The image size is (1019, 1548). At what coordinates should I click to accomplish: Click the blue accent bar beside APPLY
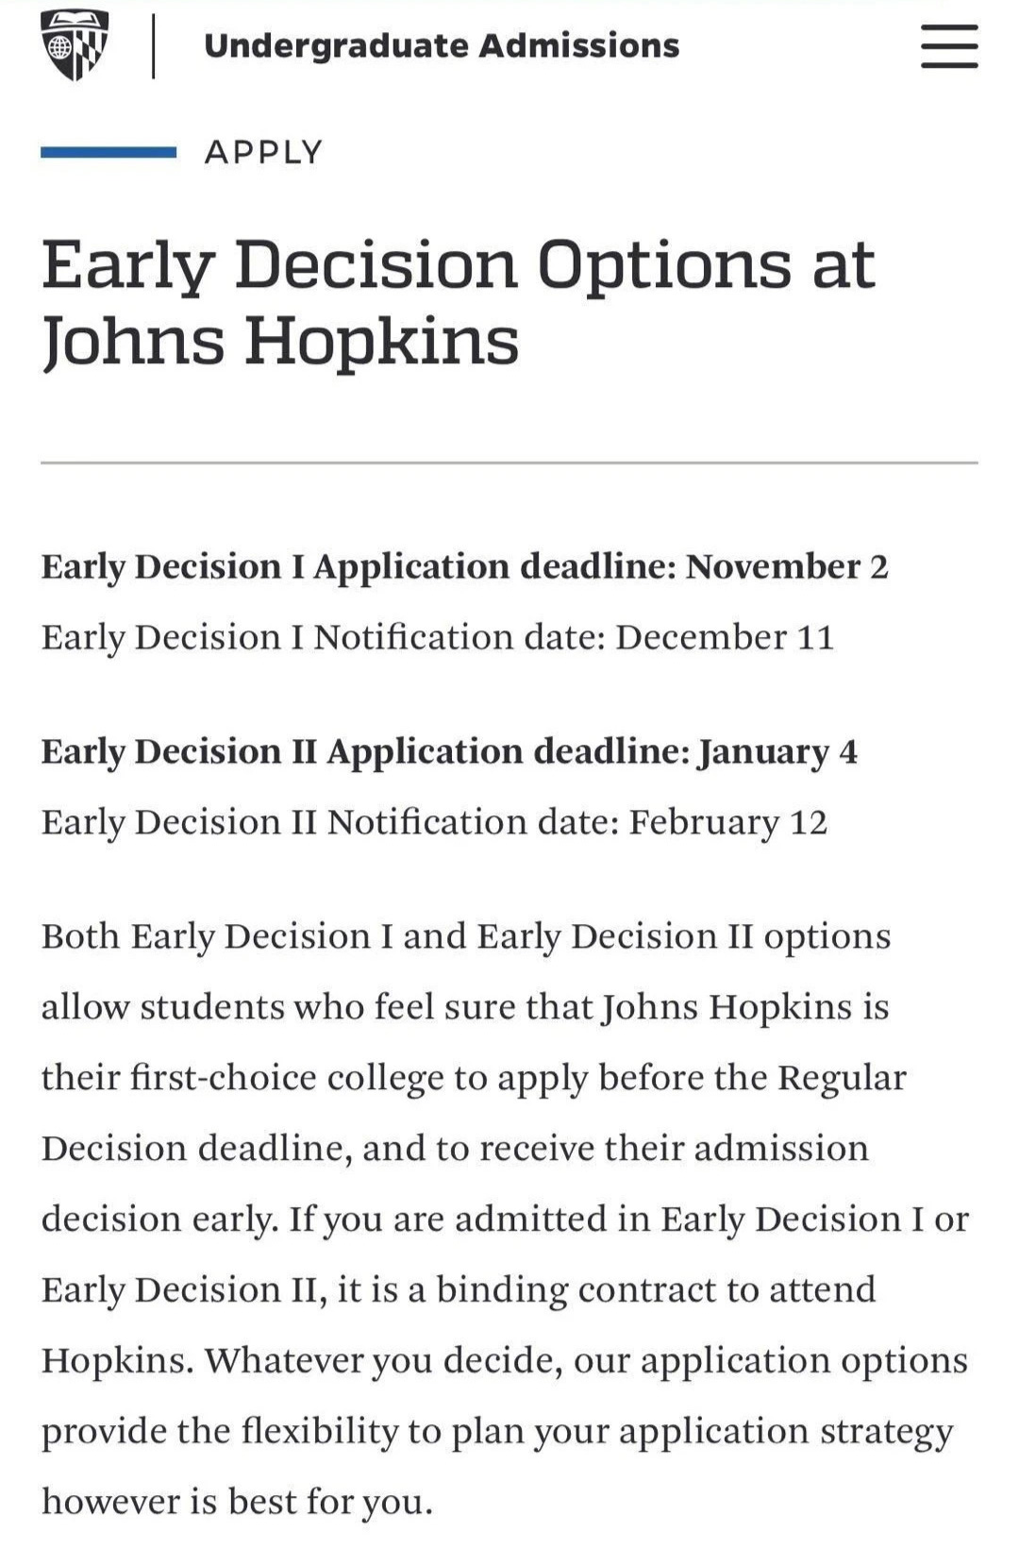pyautogui.click(x=109, y=152)
